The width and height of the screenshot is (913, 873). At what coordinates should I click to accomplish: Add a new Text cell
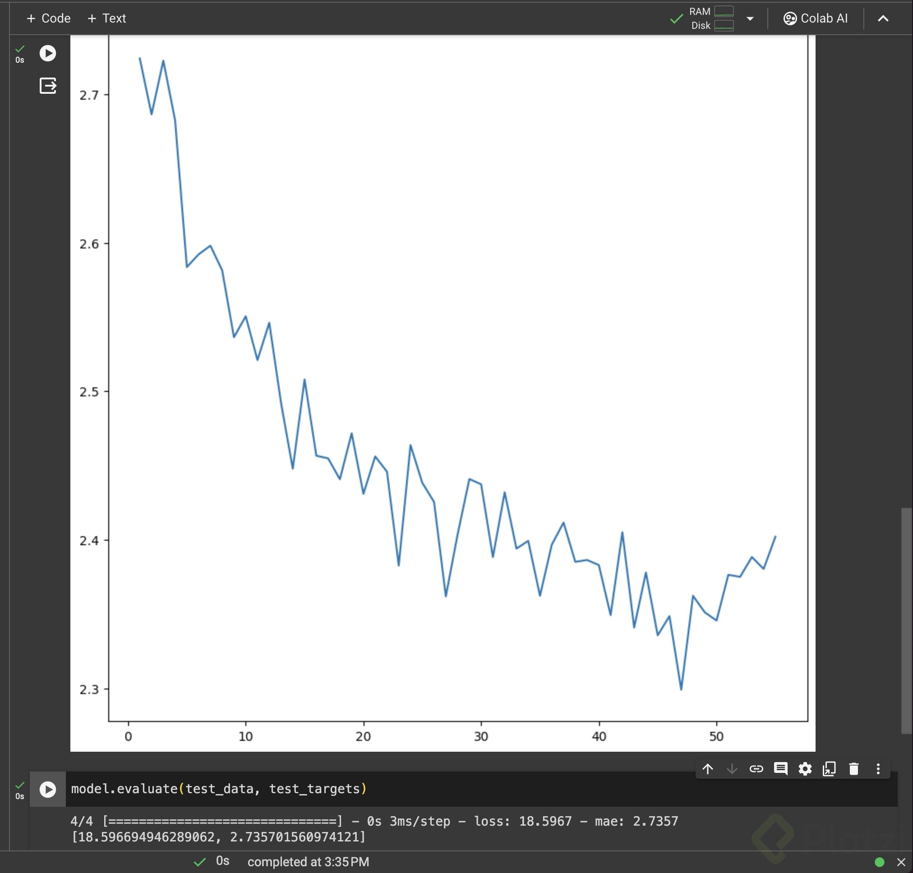(x=106, y=18)
